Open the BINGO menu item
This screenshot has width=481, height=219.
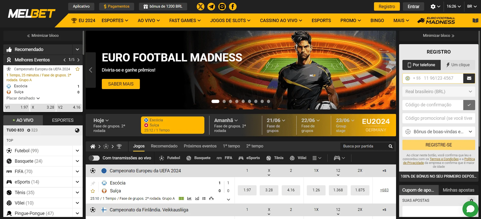377,21
